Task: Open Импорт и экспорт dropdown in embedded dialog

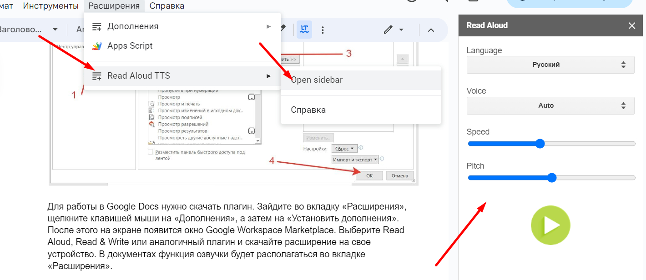Action: pyautogui.click(x=355, y=160)
